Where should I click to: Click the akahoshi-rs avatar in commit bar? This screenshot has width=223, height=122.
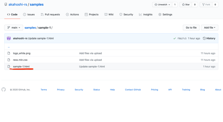click(9, 38)
